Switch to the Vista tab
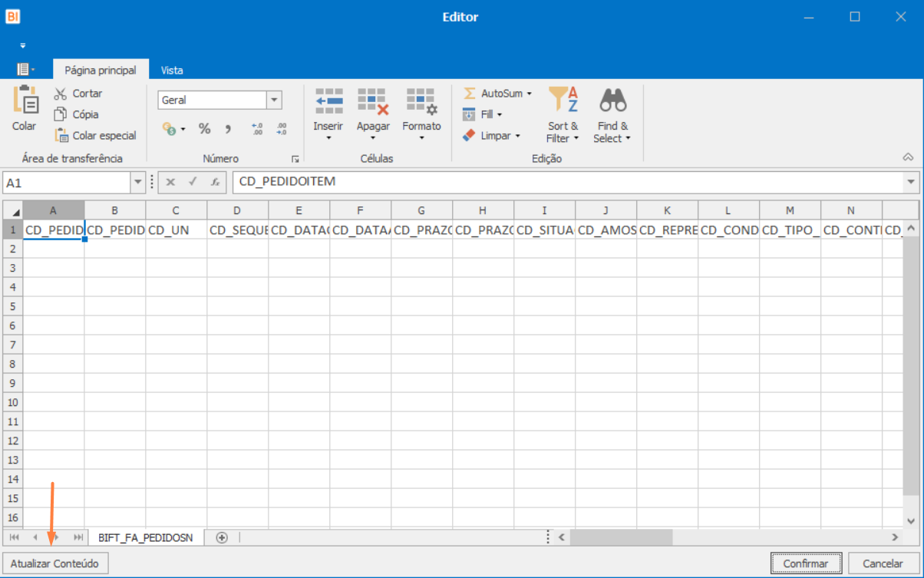Viewport: 924px width, 578px height. pyautogui.click(x=172, y=70)
